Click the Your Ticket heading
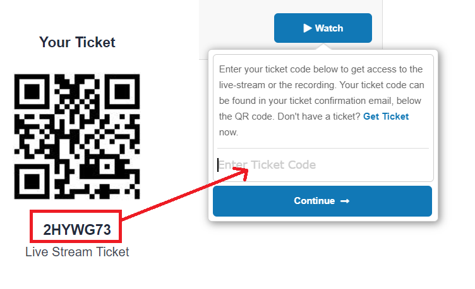This screenshot has height=289, width=475. pos(77,42)
